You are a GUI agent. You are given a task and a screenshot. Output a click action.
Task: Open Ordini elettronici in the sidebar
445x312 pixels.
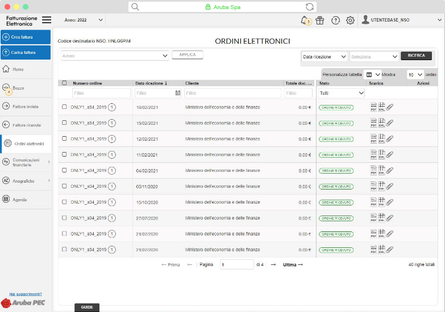pos(26,144)
